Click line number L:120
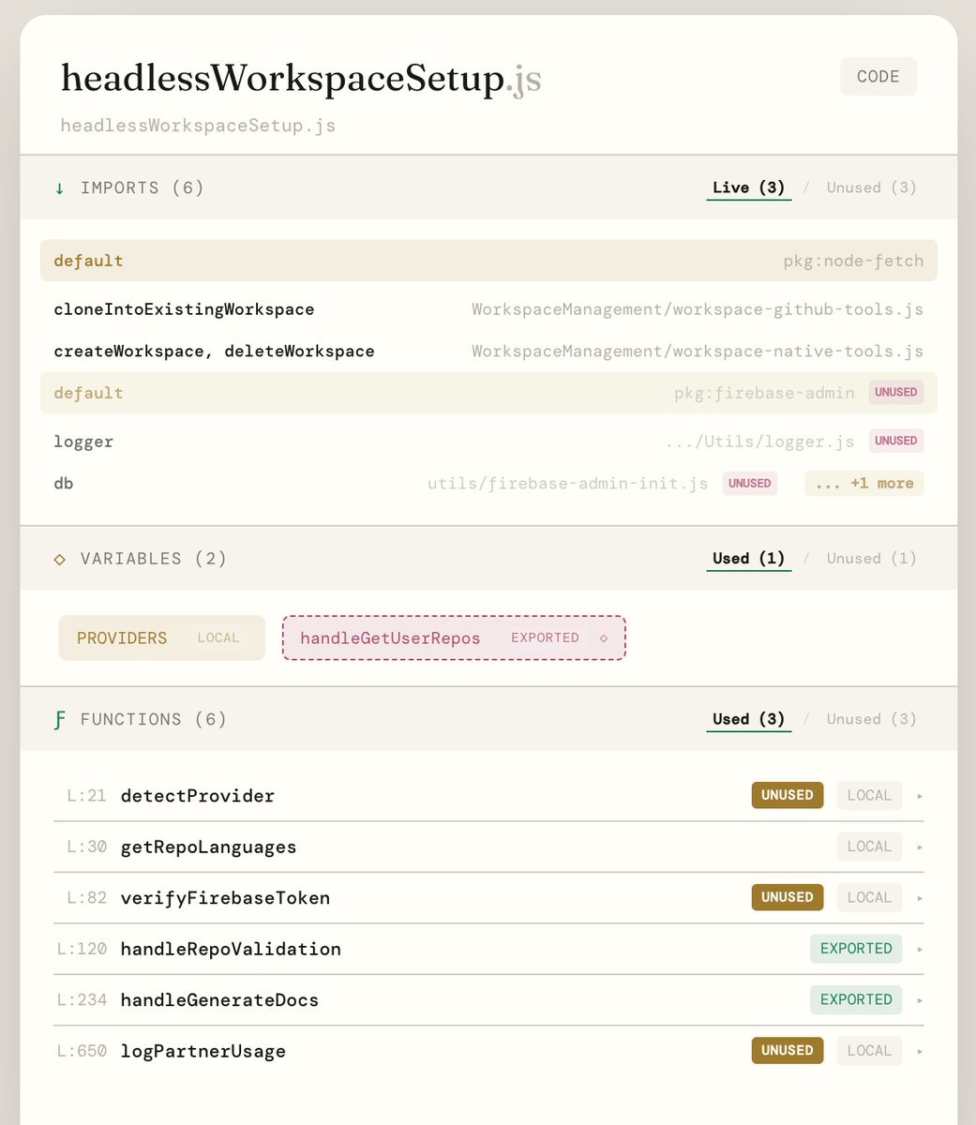The image size is (976, 1125). pyautogui.click(x=82, y=950)
